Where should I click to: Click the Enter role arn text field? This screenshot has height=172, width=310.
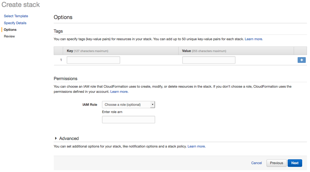(128, 120)
